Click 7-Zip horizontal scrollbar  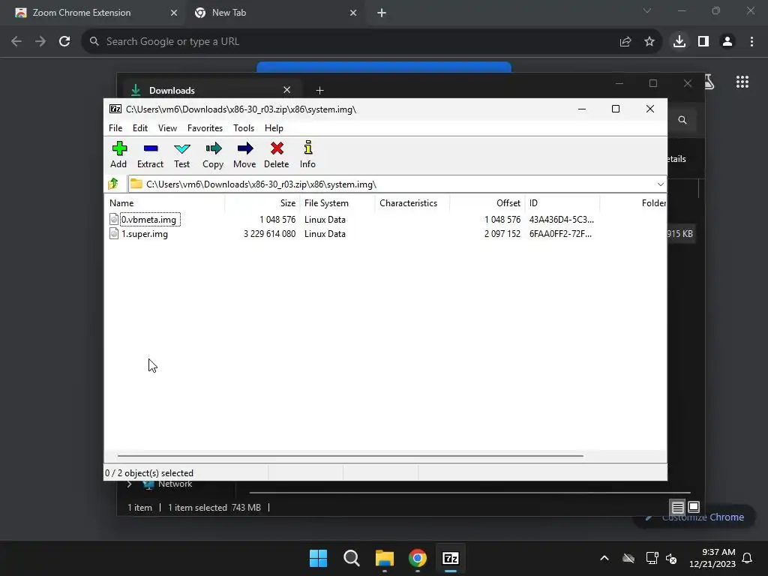pyautogui.click(x=350, y=455)
